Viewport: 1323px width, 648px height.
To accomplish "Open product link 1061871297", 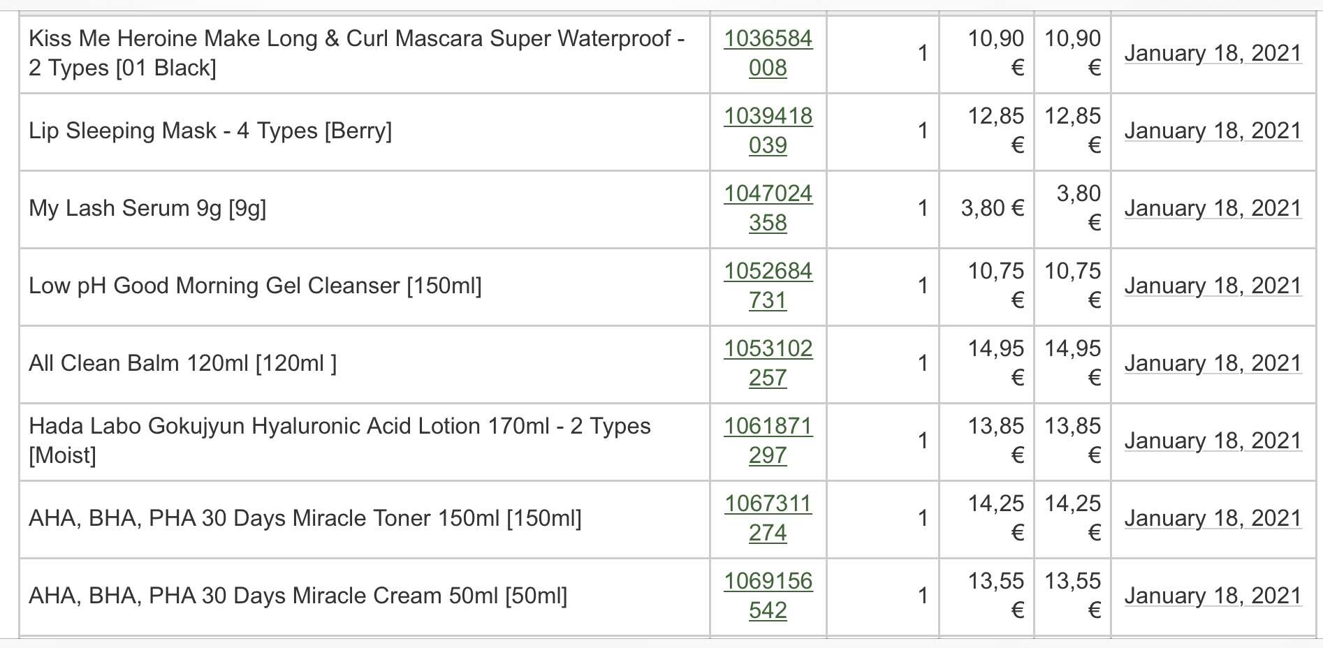I will (768, 441).
